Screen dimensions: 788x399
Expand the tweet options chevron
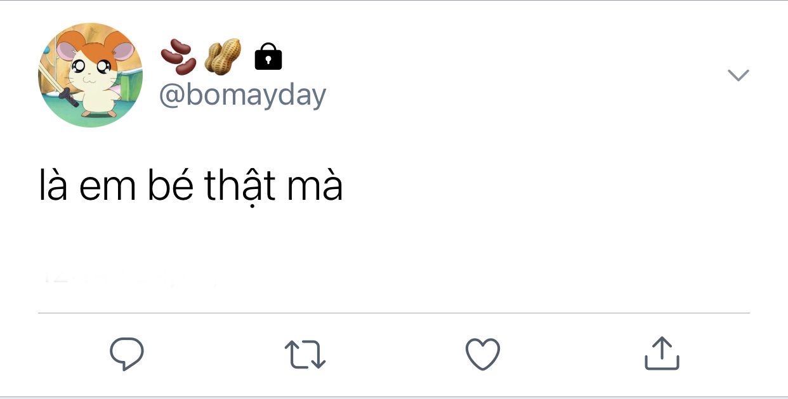pyautogui.click(x=738, y=75)
